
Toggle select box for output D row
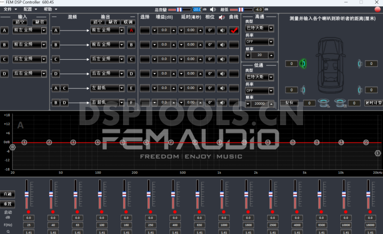pyautogui.click(x=145, y=74)
